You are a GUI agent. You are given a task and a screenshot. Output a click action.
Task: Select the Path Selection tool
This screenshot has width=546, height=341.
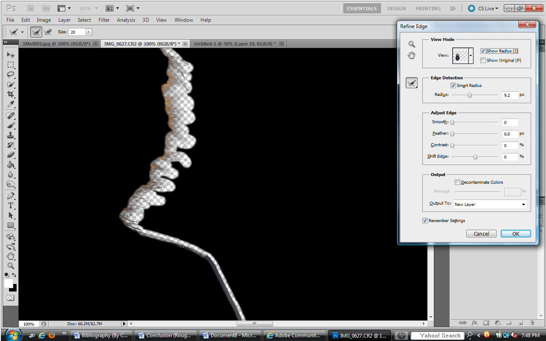(x=11, y=215)
